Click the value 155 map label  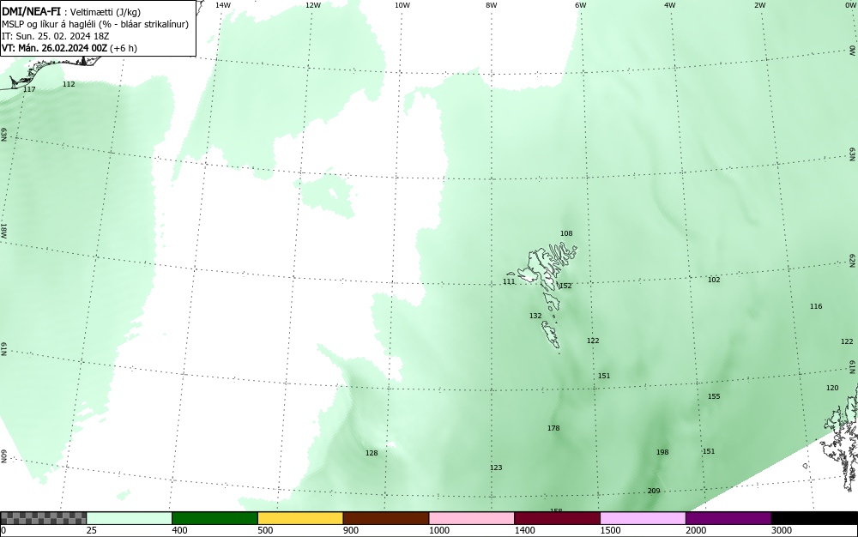pyautogui.click(x=714, y=396)
